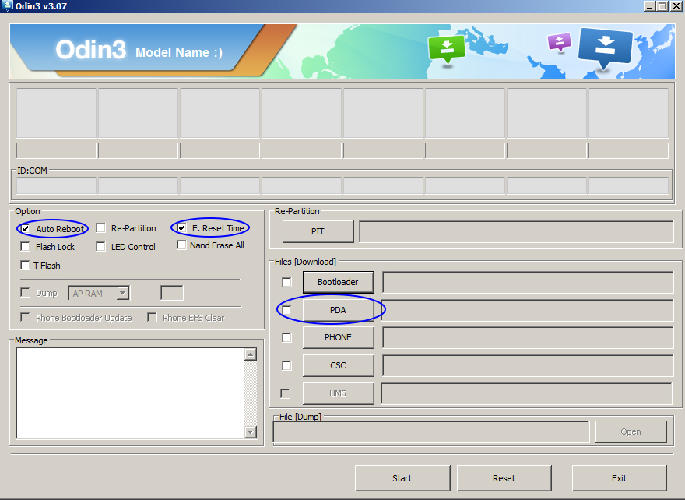Click the PHONE file button
Viewport: 685px width, 500px height.
(x=338, y=337)
